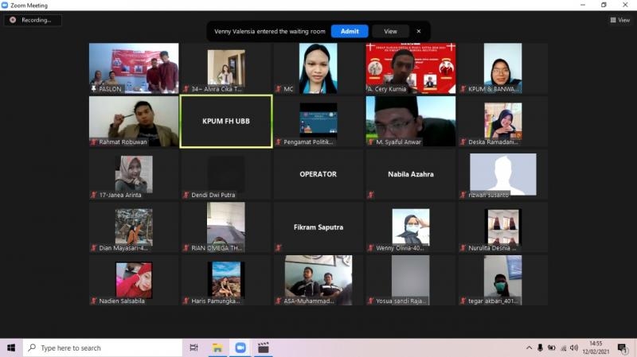This screenshot has height=357, width=637.
Task: Click muted mic icon on Wenny Olivia
Action: (370, 247)
